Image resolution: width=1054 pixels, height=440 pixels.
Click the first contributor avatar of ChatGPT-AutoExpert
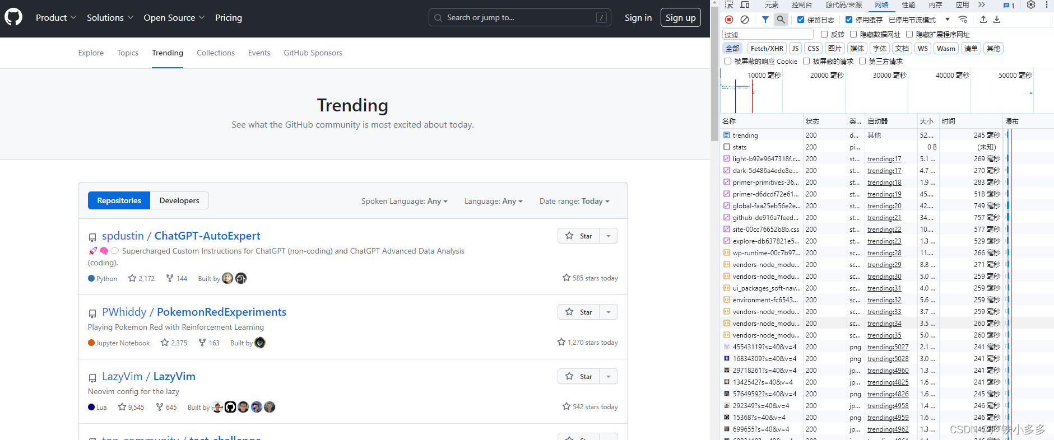(x=227, y=278)
